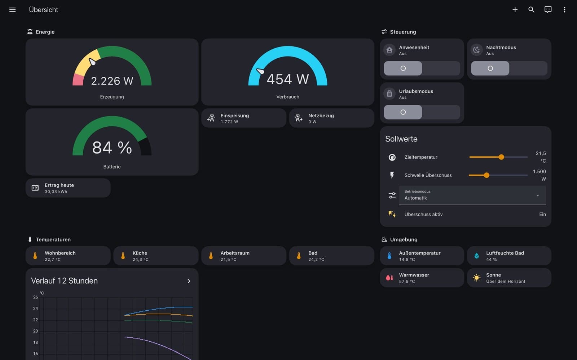Open the Ertrag heute tile
The width and height of the screenshot is (577, 360).
tap(68, 188)
